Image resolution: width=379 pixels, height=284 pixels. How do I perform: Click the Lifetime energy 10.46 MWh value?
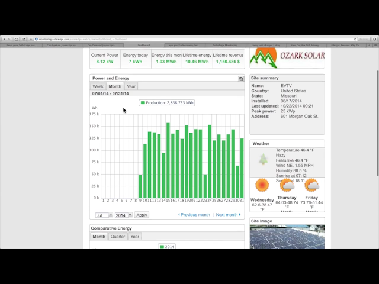point(197,62)
